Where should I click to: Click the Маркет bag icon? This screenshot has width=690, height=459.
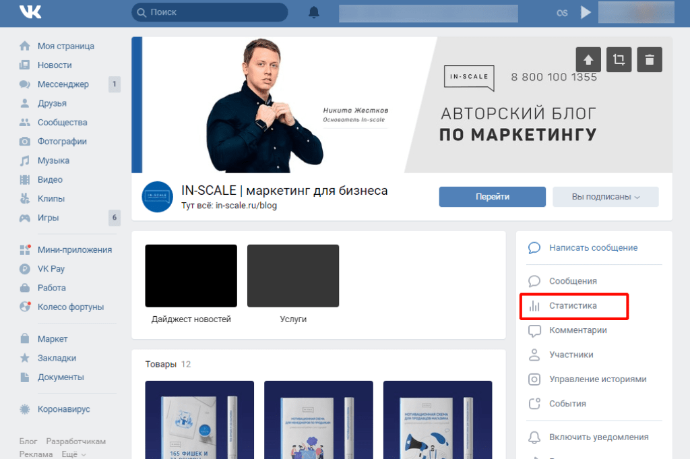click(x=25, y=339)
